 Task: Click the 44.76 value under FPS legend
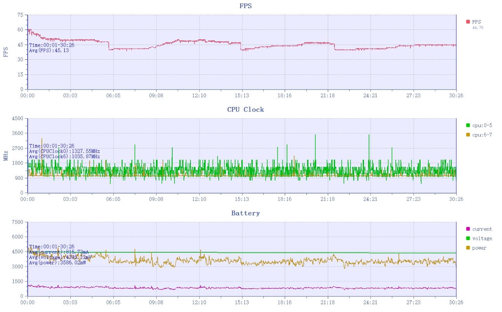tap(478, 28)
